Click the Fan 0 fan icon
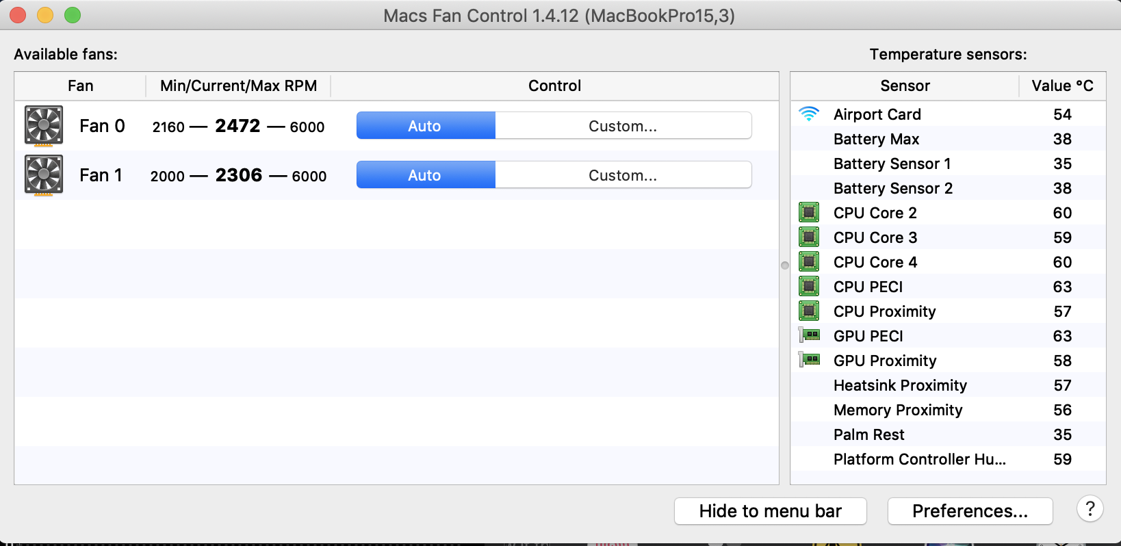This screenshot has width=1121, height=546. pos(44,126)
